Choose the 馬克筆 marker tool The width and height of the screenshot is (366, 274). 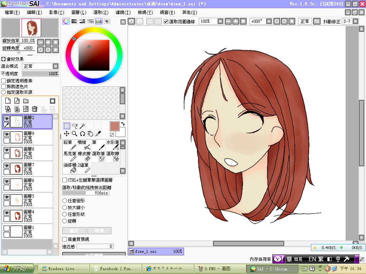[70, 156]
